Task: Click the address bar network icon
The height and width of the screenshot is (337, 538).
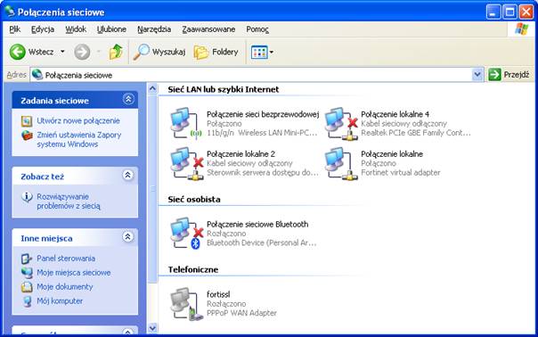Action: click(37, 75)
